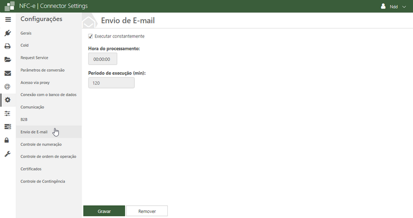Open the folder icon in sidebar
The width and height of the screenshot is (413, 218).
tap(8, 60)
